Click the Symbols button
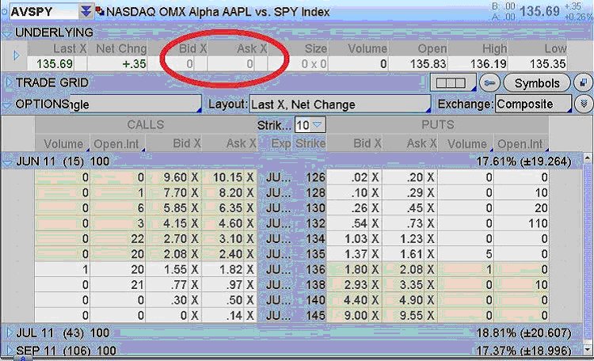 coord(537,82)
